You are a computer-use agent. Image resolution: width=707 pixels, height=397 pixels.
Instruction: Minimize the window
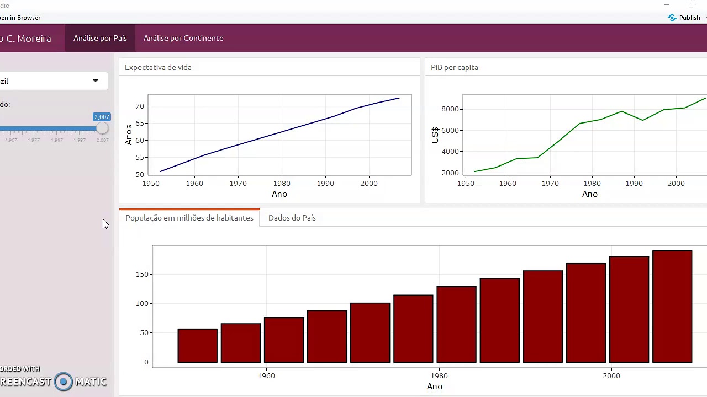(667, 5)
